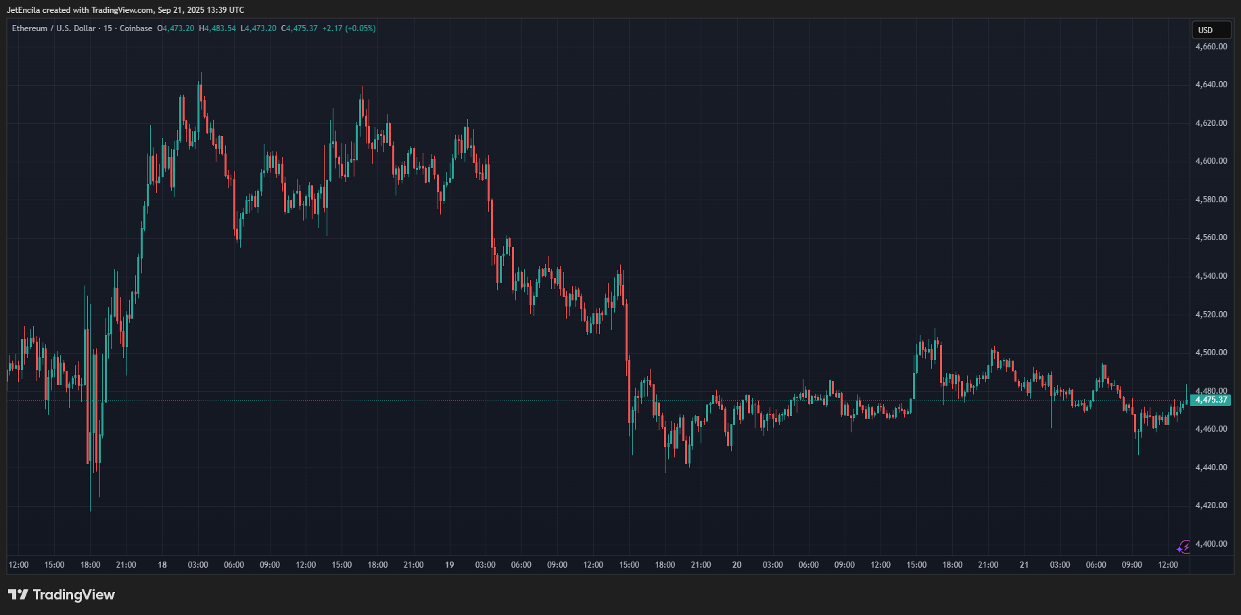Click the low price value L4,473.20

click(258, 28)
